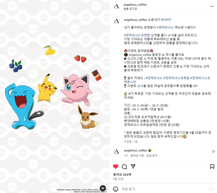The height and width of the screenshot is (193, 217).
Task: Open the original audio link under the header username
Action: tap(130, 9)
